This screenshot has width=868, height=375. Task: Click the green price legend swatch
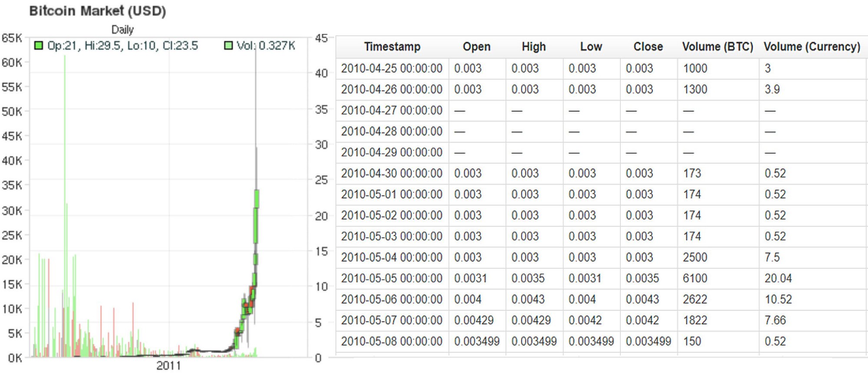[39, 46]
